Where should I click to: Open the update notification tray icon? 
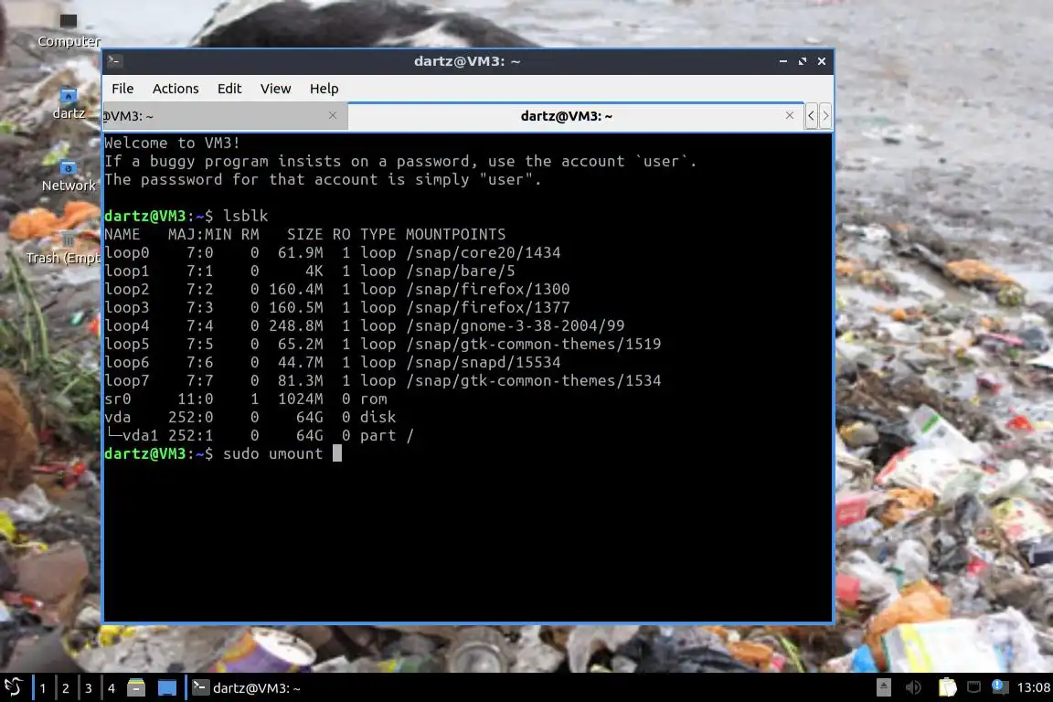tap(999, 686)
